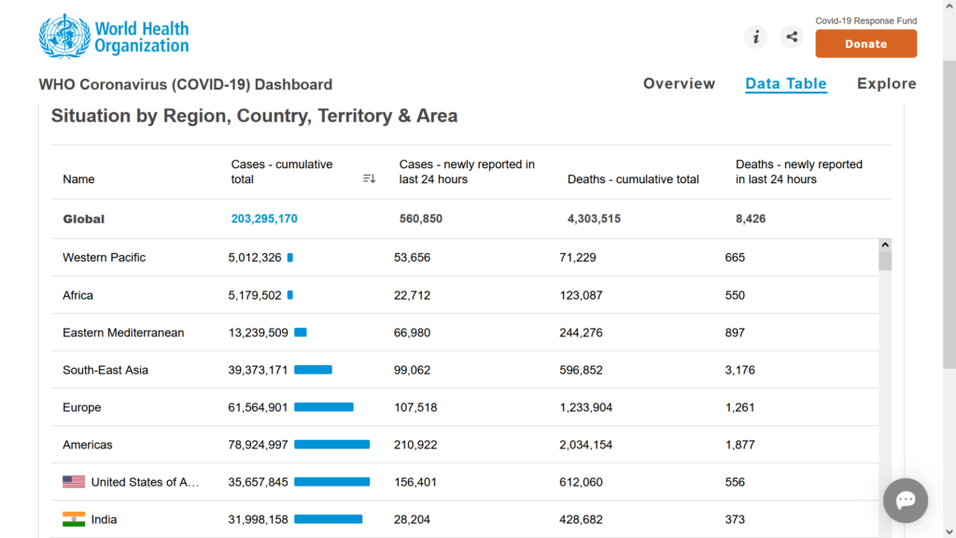Open the chat bubble widget
956x538 pixels.
point(906,501)
